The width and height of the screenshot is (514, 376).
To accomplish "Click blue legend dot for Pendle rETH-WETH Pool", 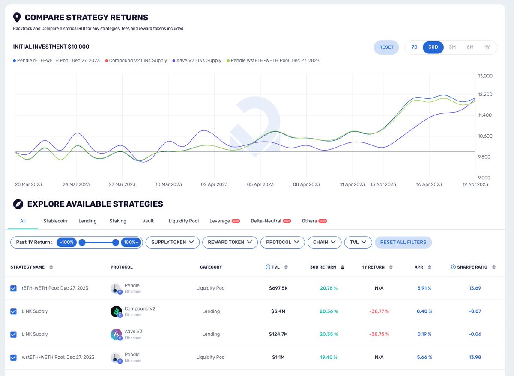I will [15, 61].
